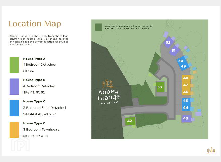This screenshot has width=221, height=162.
Task: Click '3 Bedroom Semi Detached' text
Action: [44, 108]
